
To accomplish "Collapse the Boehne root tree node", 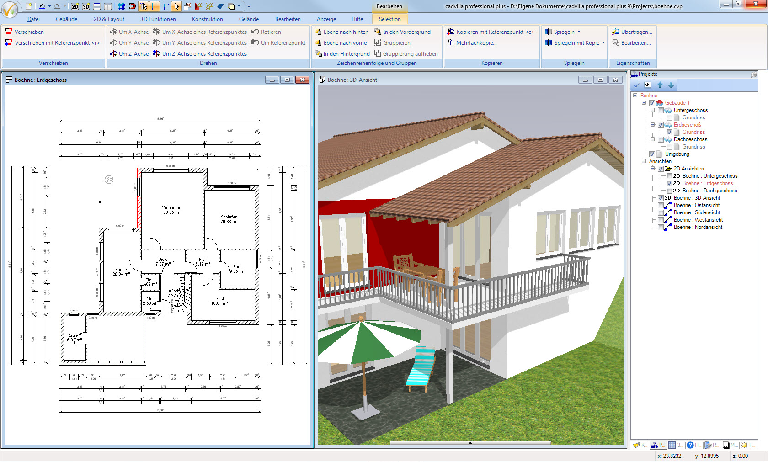I will tap(635, 96).
